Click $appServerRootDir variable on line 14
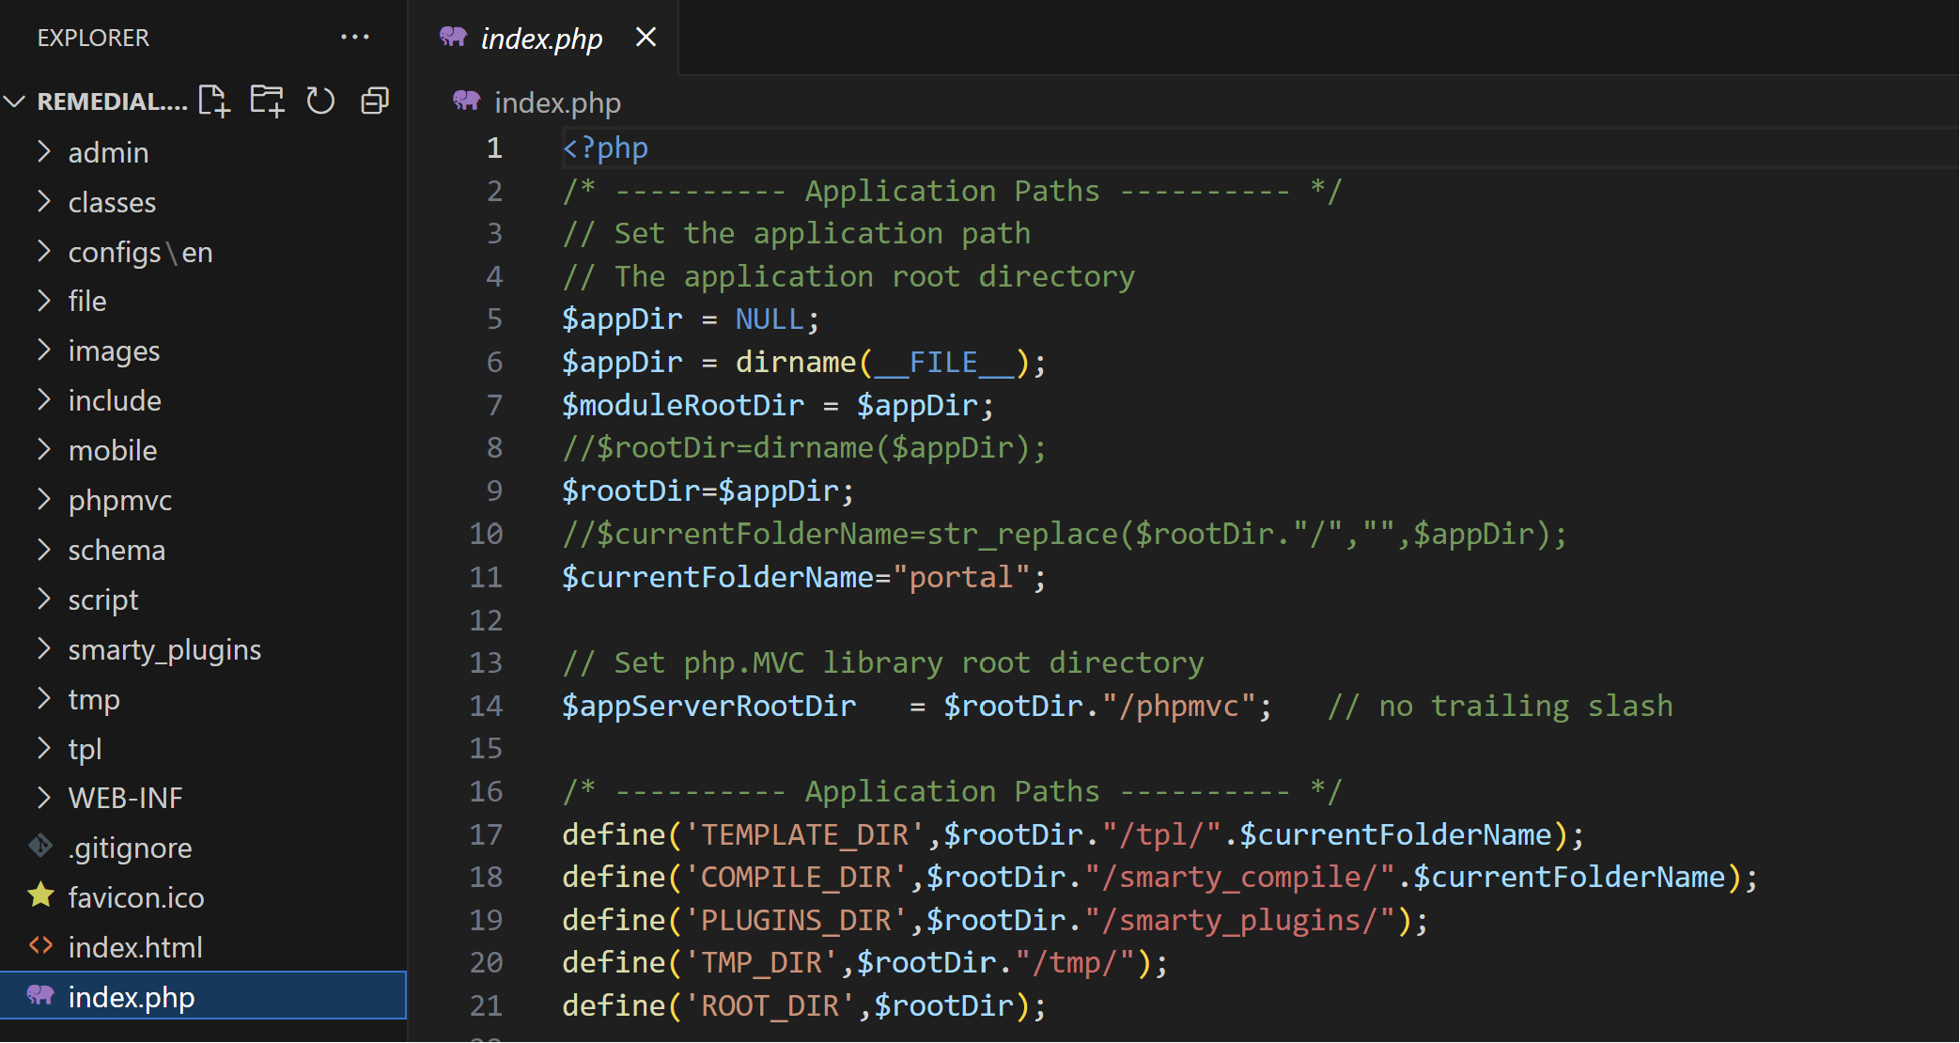Screen dimensions: 1960x1043 pos(708,706)
